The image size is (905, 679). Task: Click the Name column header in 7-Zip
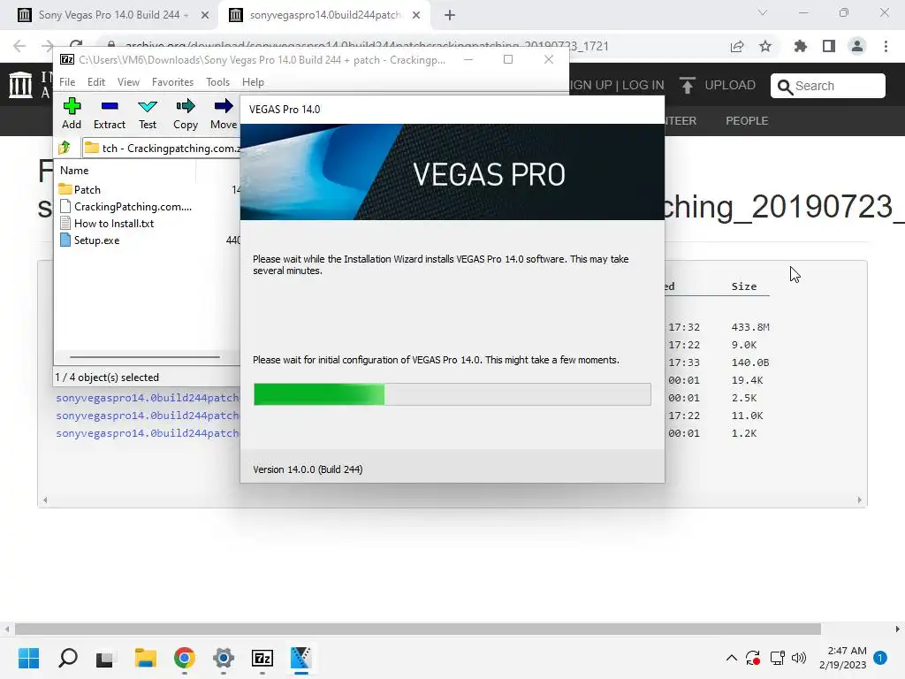(74, 171)
